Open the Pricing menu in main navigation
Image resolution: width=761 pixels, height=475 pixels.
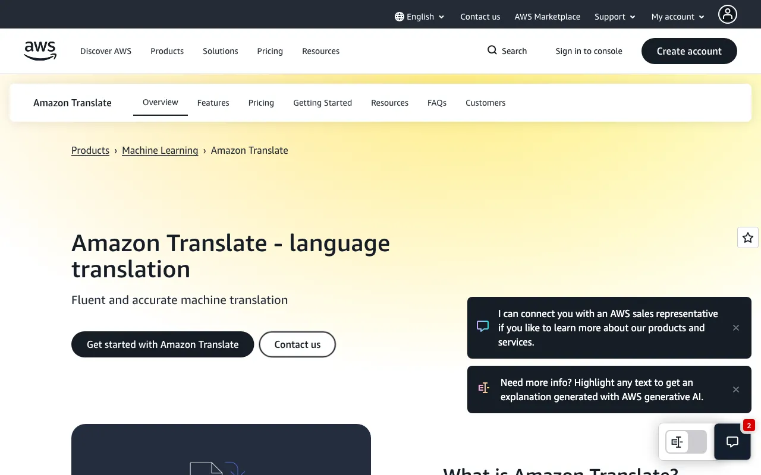pos(270,51)
